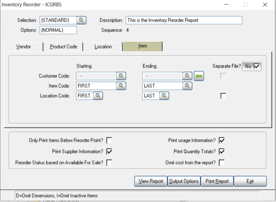Click the Ending Item Code LAST field

pos(162,86)
